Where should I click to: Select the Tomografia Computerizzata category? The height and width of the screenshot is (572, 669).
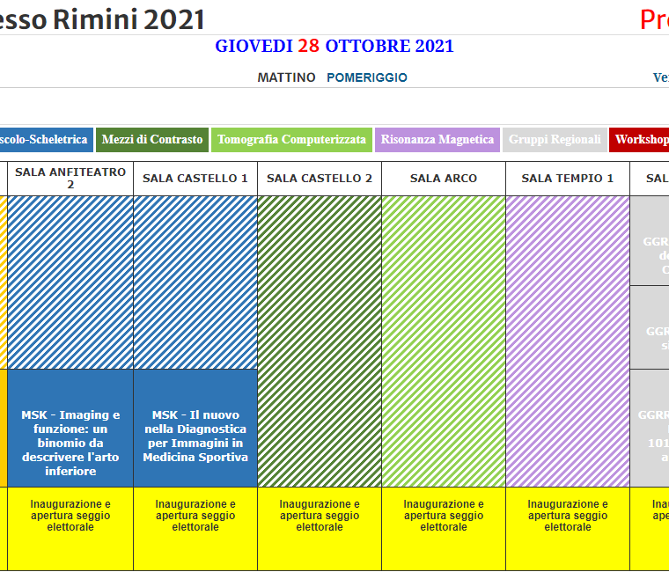point(291,140)
